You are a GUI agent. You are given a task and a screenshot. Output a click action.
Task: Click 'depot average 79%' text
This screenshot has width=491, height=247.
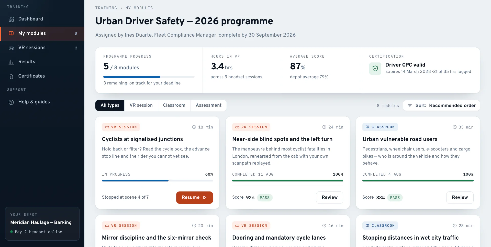(309, 77)
